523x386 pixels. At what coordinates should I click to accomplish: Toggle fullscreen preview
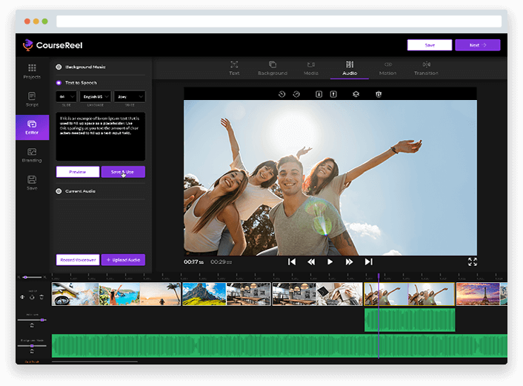coord(473,262)
